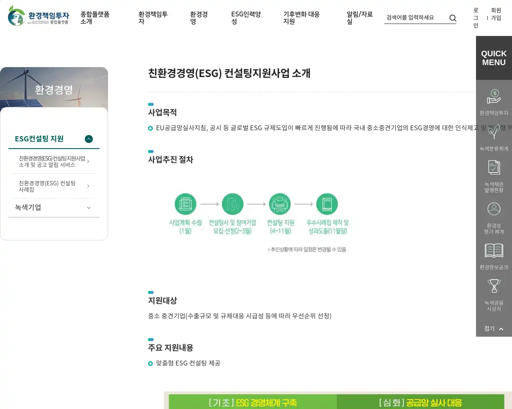Open 환경성 평가 체계 person icon
This screenshot has width=512, height=409.
[x=494, y=209]
